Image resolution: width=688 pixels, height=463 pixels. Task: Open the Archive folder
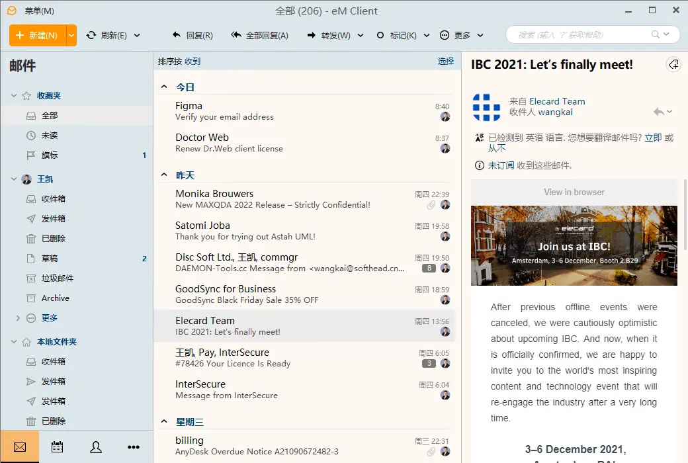click(77, 298)
